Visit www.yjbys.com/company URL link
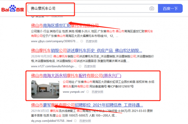This screenshot has height=124, width=188. coord(55,41)
